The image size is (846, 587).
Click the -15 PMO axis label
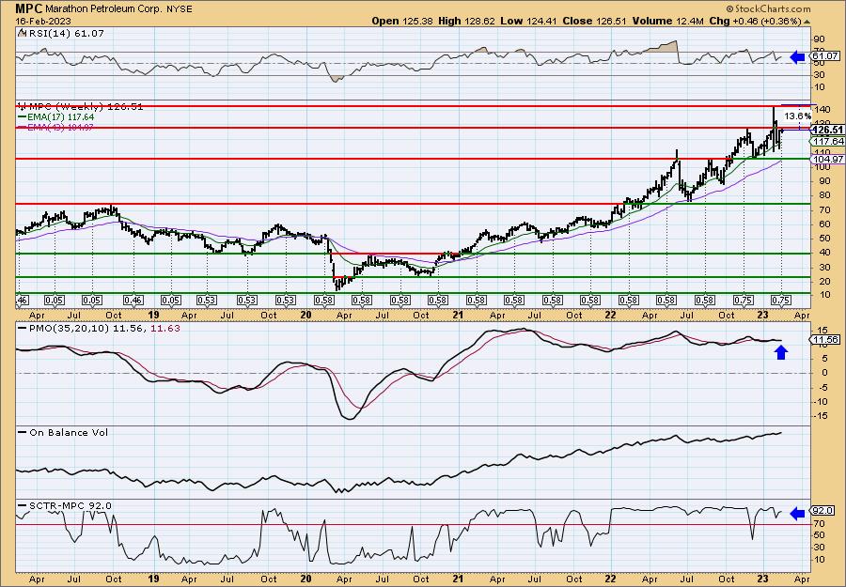click(820, 415)
